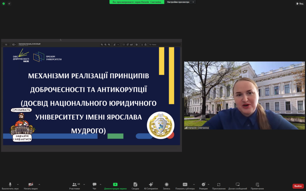Open Доски сообщений whiteboards

point(238,185)
